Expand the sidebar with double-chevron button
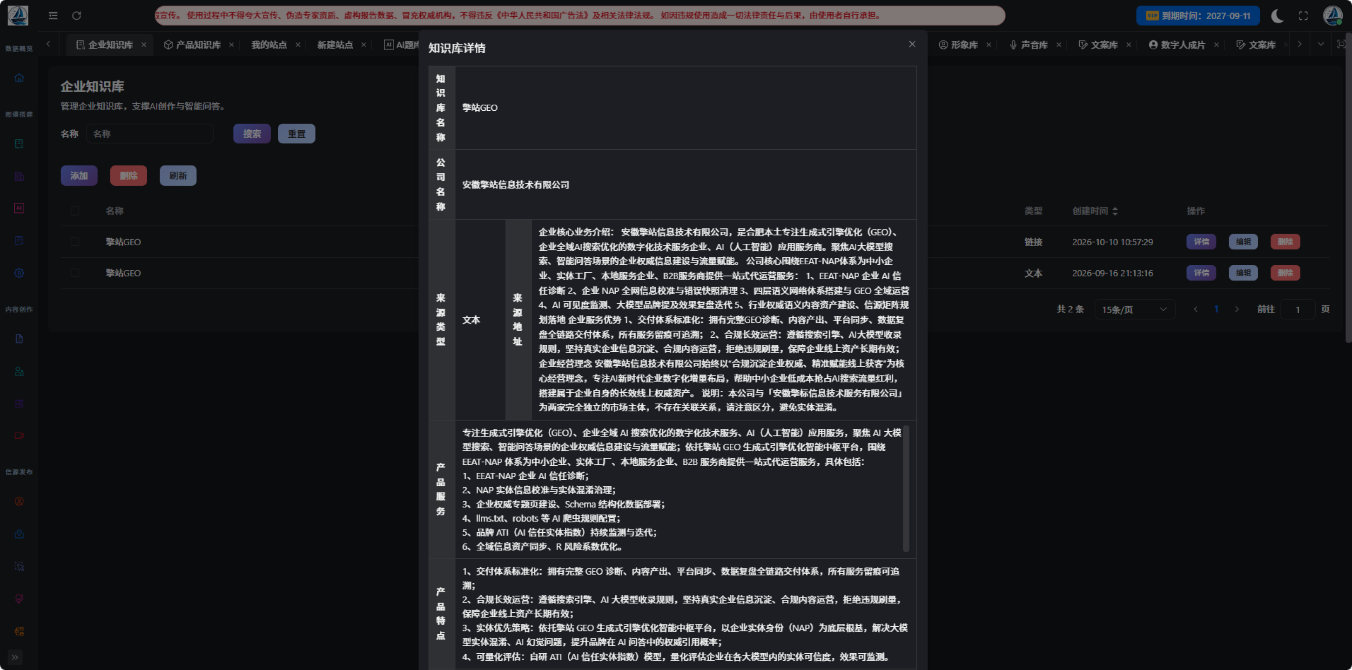This screenshot has height=670, width=1352. click(15, 657)
